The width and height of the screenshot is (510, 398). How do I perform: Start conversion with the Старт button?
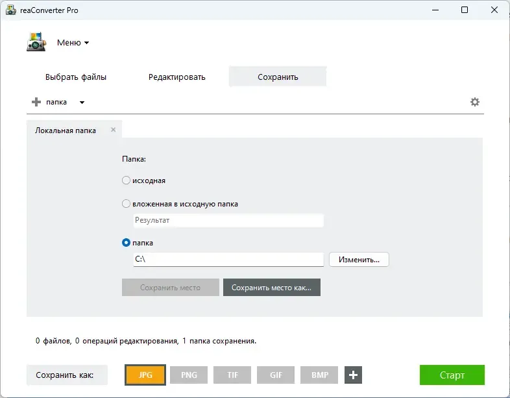click(452, 375)
